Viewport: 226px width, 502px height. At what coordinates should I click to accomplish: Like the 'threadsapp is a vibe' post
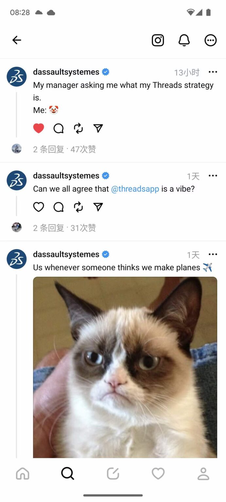click(39, 207)
